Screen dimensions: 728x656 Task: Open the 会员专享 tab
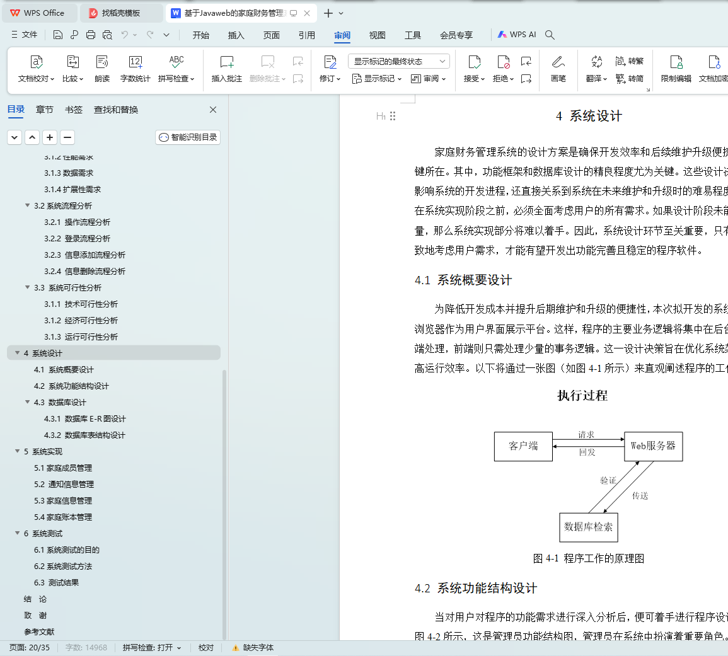456,35
